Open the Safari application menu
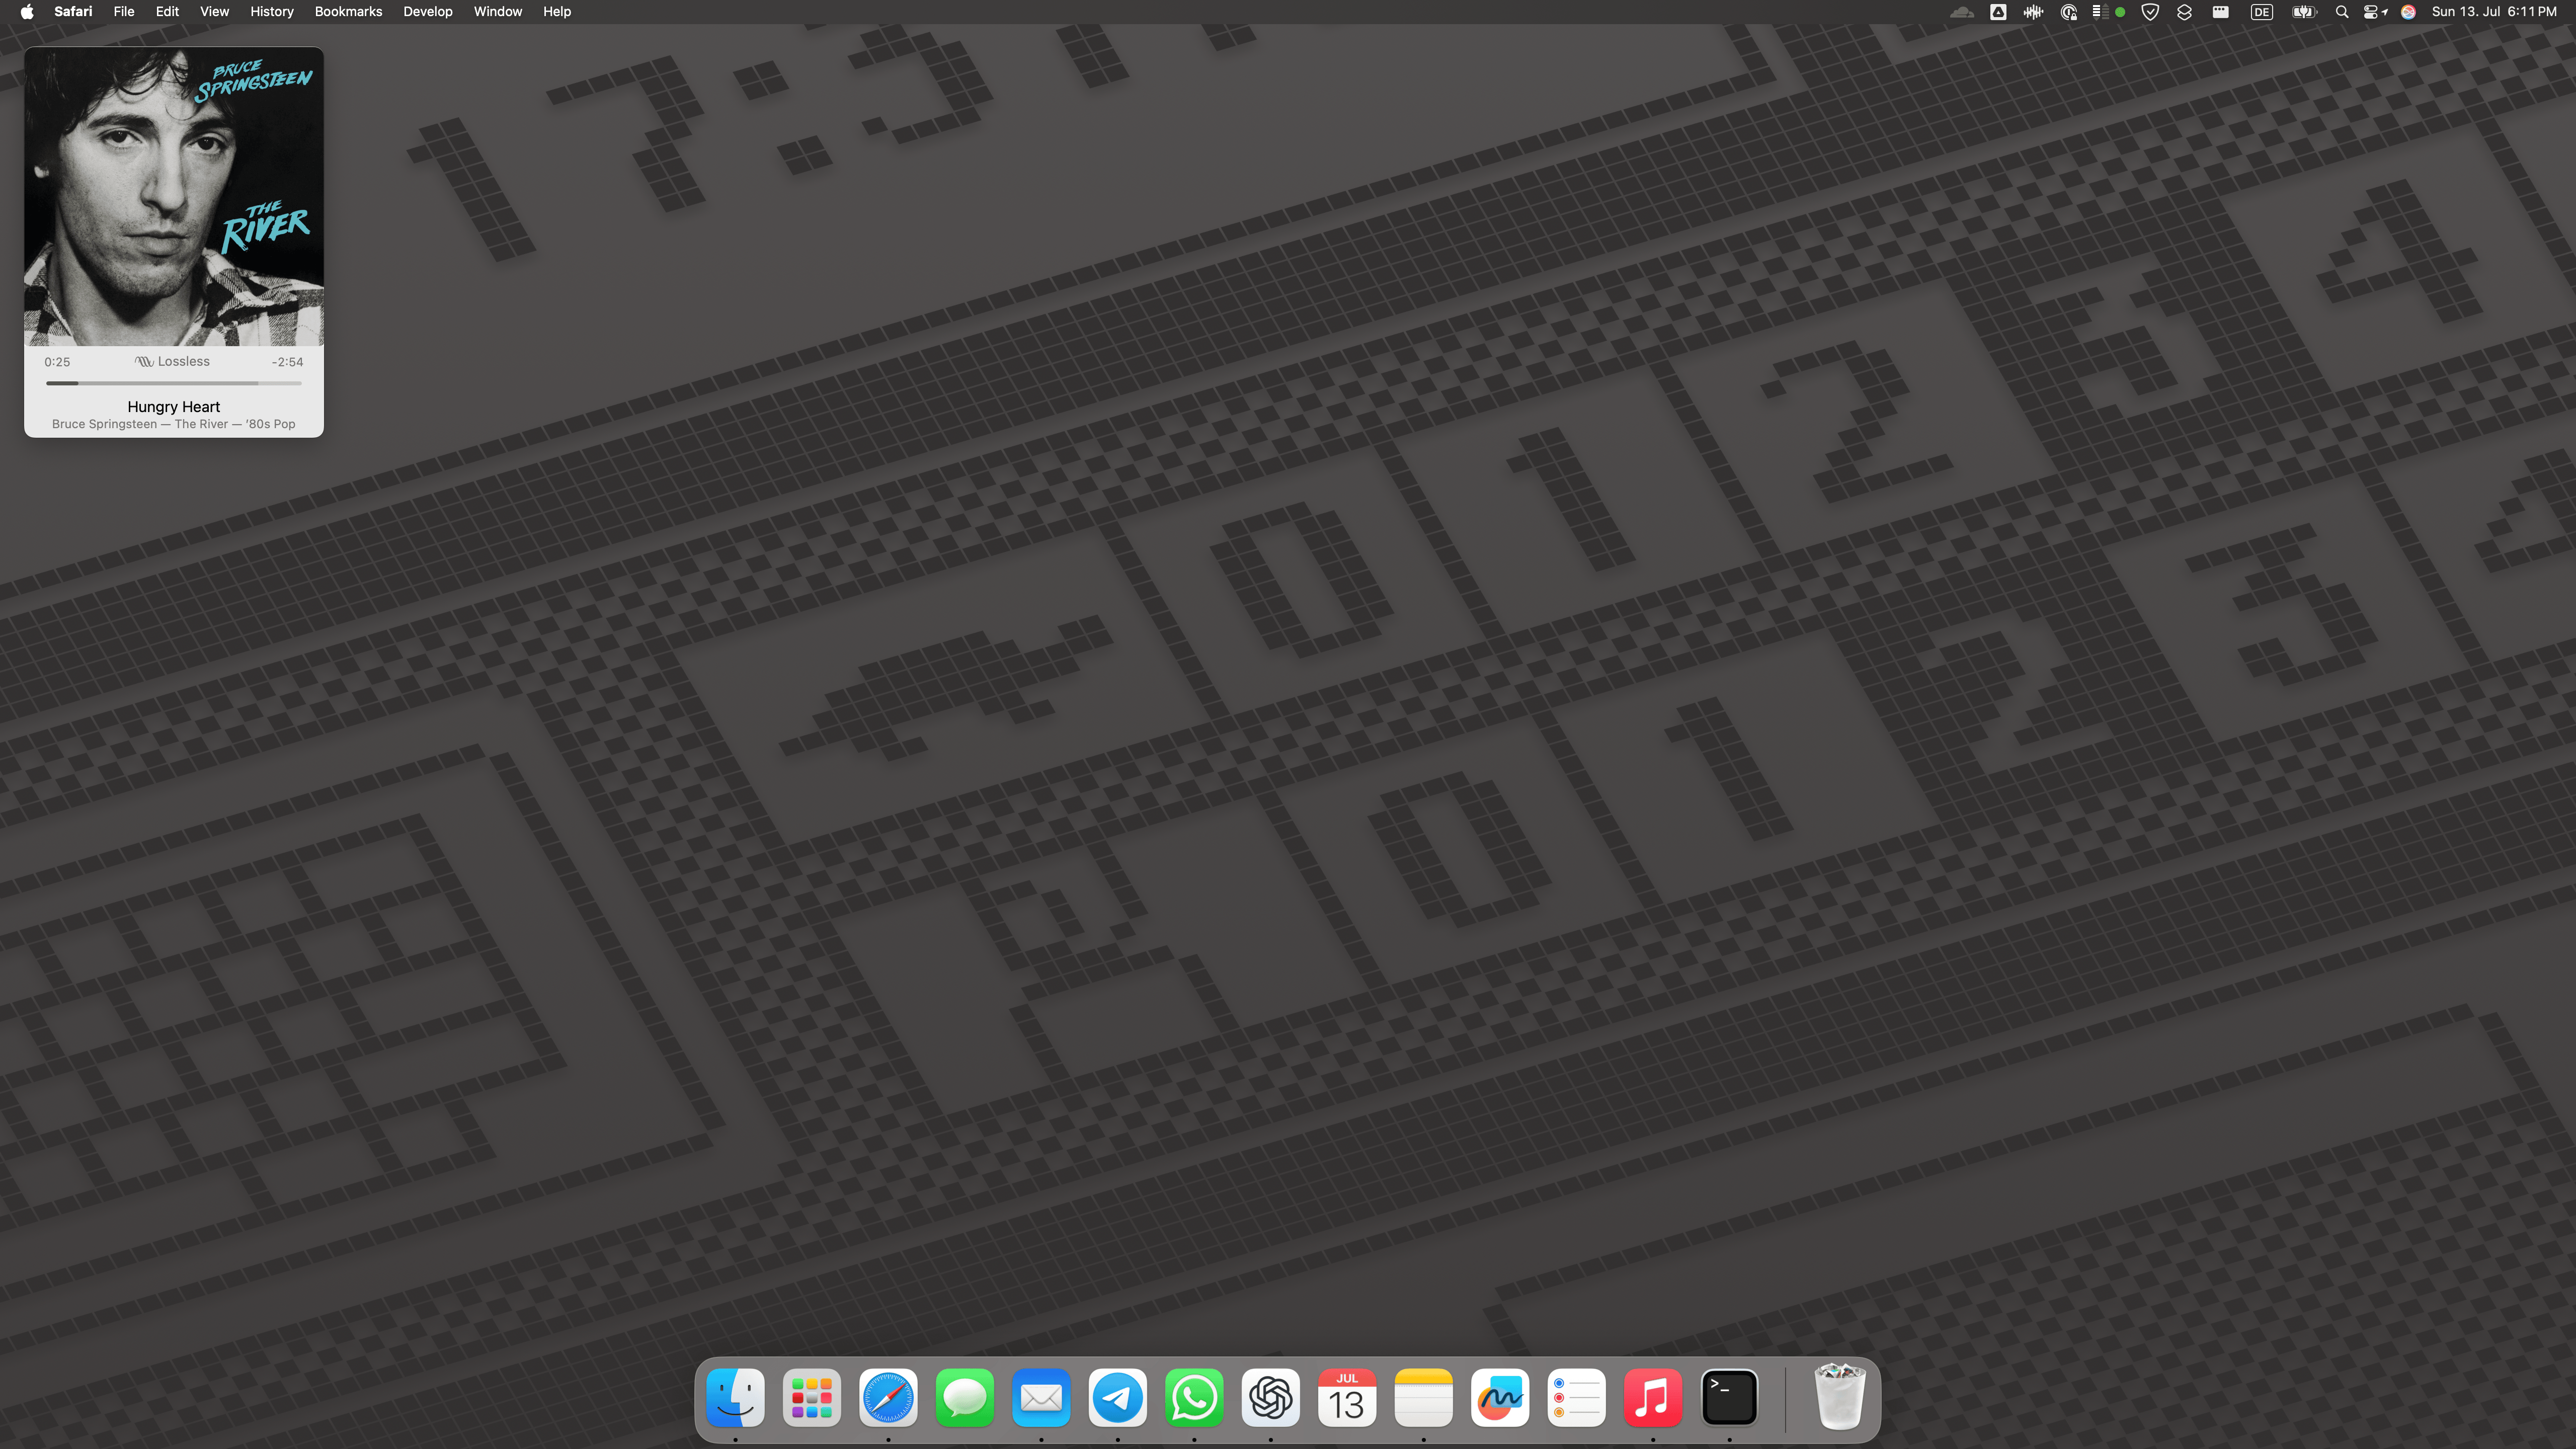This screenshot has width=2576, height=1449. tap(73, 12)
